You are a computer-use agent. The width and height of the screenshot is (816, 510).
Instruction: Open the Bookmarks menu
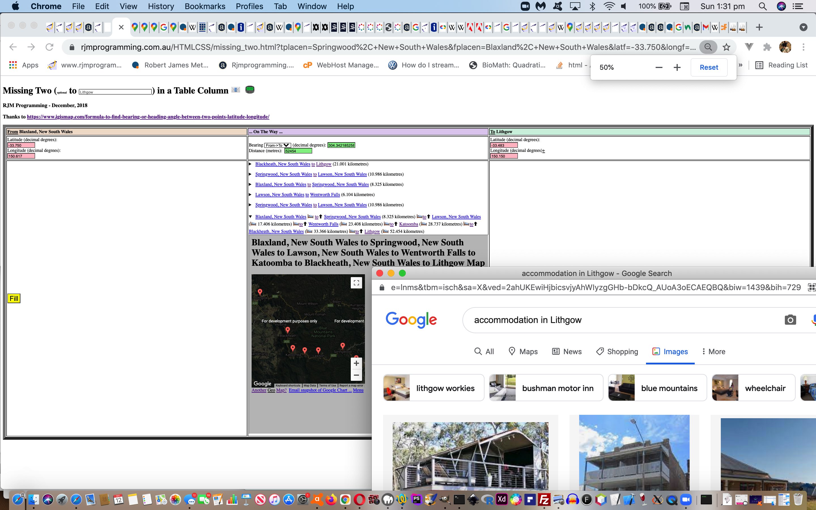tap(205, 7)
